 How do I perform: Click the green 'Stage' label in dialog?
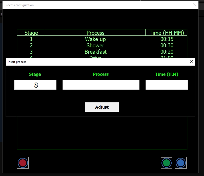pos(35,74)
